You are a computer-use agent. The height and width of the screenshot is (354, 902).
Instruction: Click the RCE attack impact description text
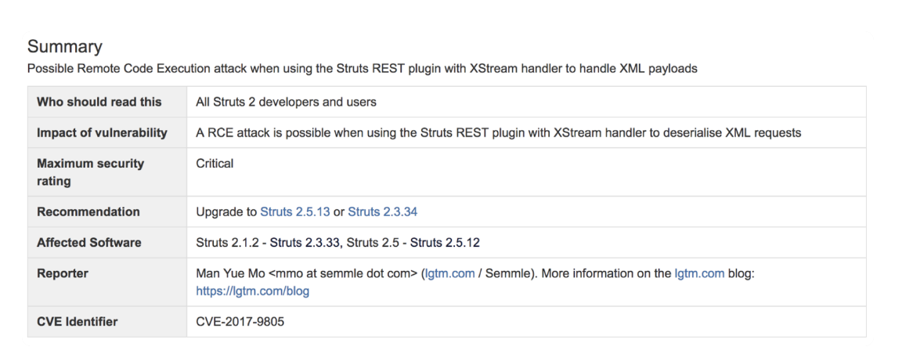pos(498,133)
